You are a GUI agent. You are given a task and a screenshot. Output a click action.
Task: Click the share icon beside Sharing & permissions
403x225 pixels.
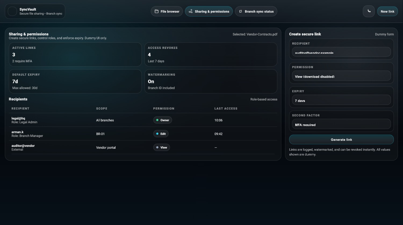(x=190, y=11)
